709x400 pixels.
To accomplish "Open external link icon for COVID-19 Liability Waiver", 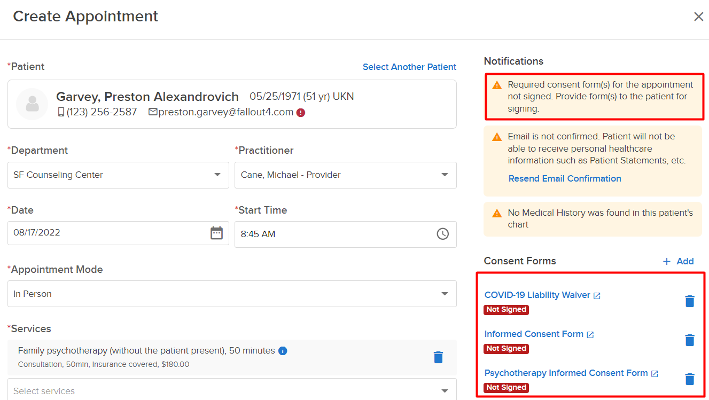I will click(597, 296).
